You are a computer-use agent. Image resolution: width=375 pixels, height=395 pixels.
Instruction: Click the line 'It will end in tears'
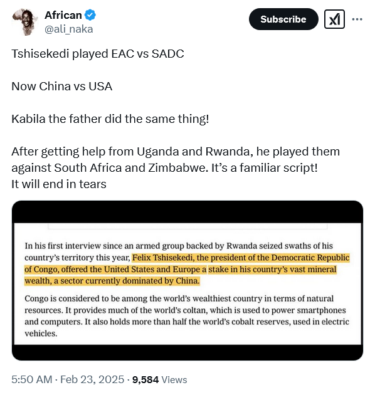tap(59, 184)
